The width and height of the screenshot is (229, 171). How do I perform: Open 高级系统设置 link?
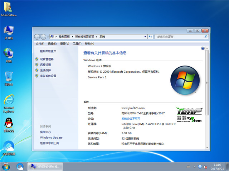tap(48, 76)
